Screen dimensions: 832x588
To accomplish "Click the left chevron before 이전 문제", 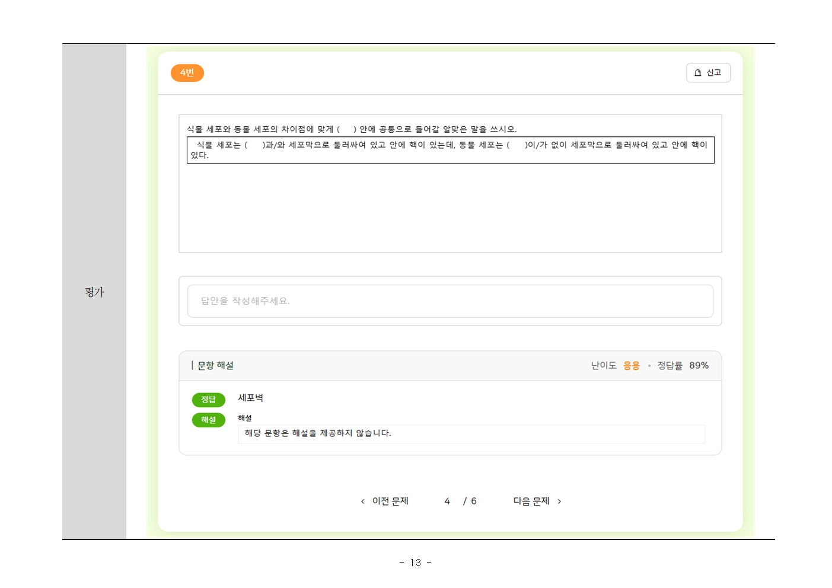I will 363,501.
